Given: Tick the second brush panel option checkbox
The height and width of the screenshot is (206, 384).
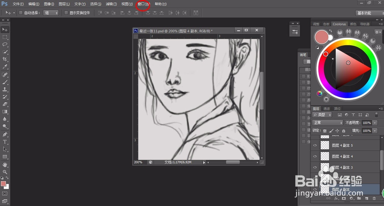Looking at the screenshot, I should pyautogui.click(x=304, y=82).
